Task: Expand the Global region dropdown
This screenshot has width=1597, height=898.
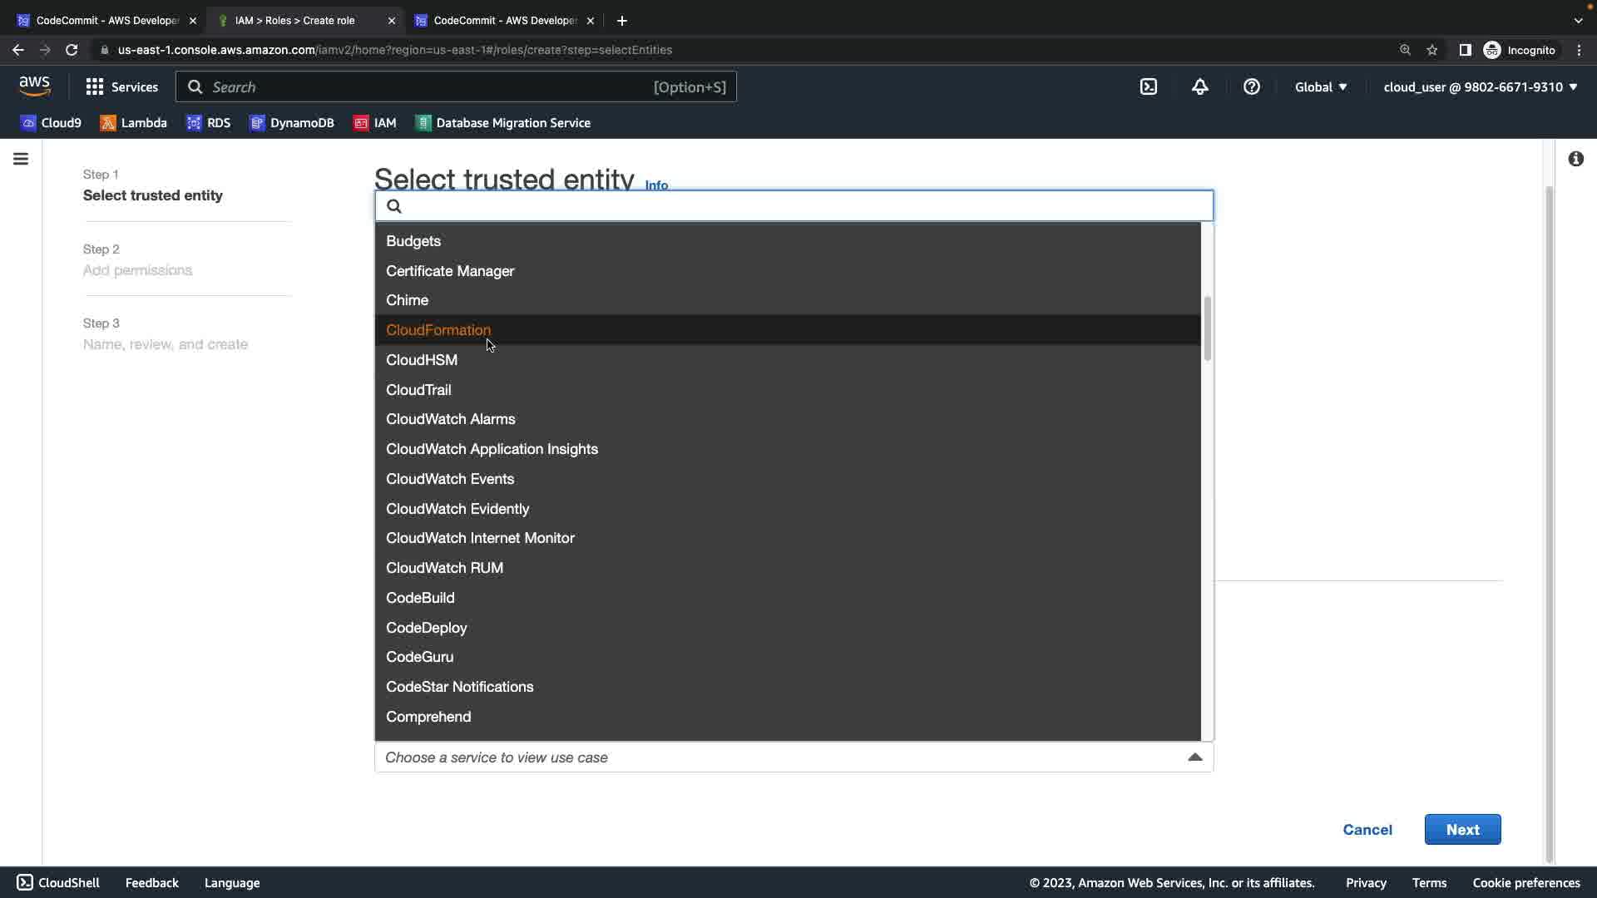Action: [1320, 87]
